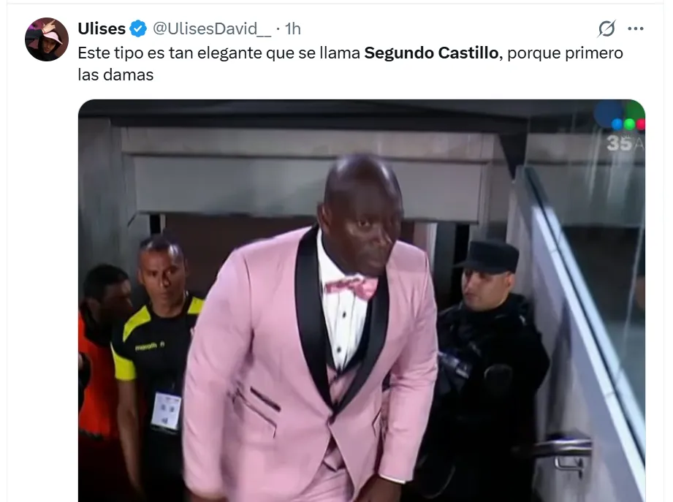Open the Grok slashed-circle icon on the tweet

point(607,28)
